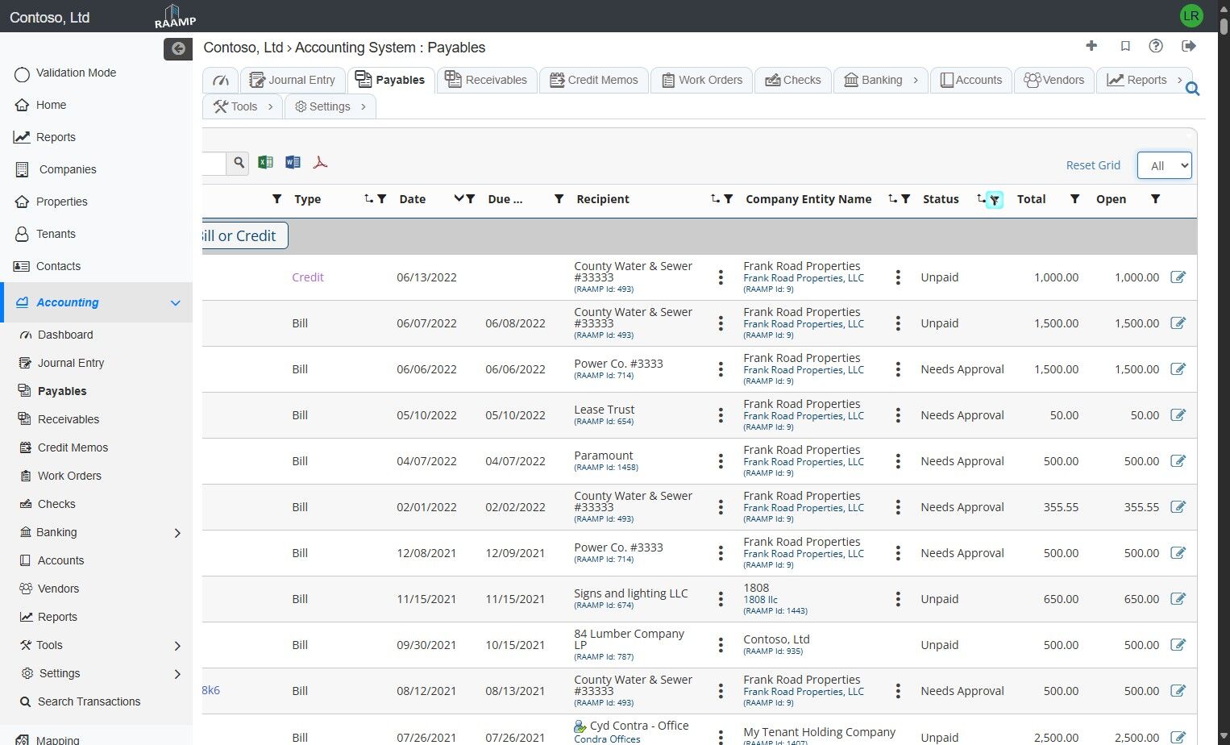Export grid to Excel icon
The height and width of the screenshot is (745, 1230).
265,162
